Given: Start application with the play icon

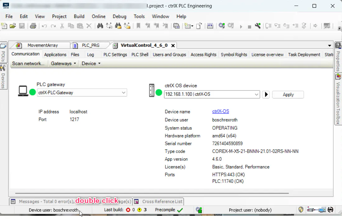Looking at the screenshot, I should tap(241, 26).
